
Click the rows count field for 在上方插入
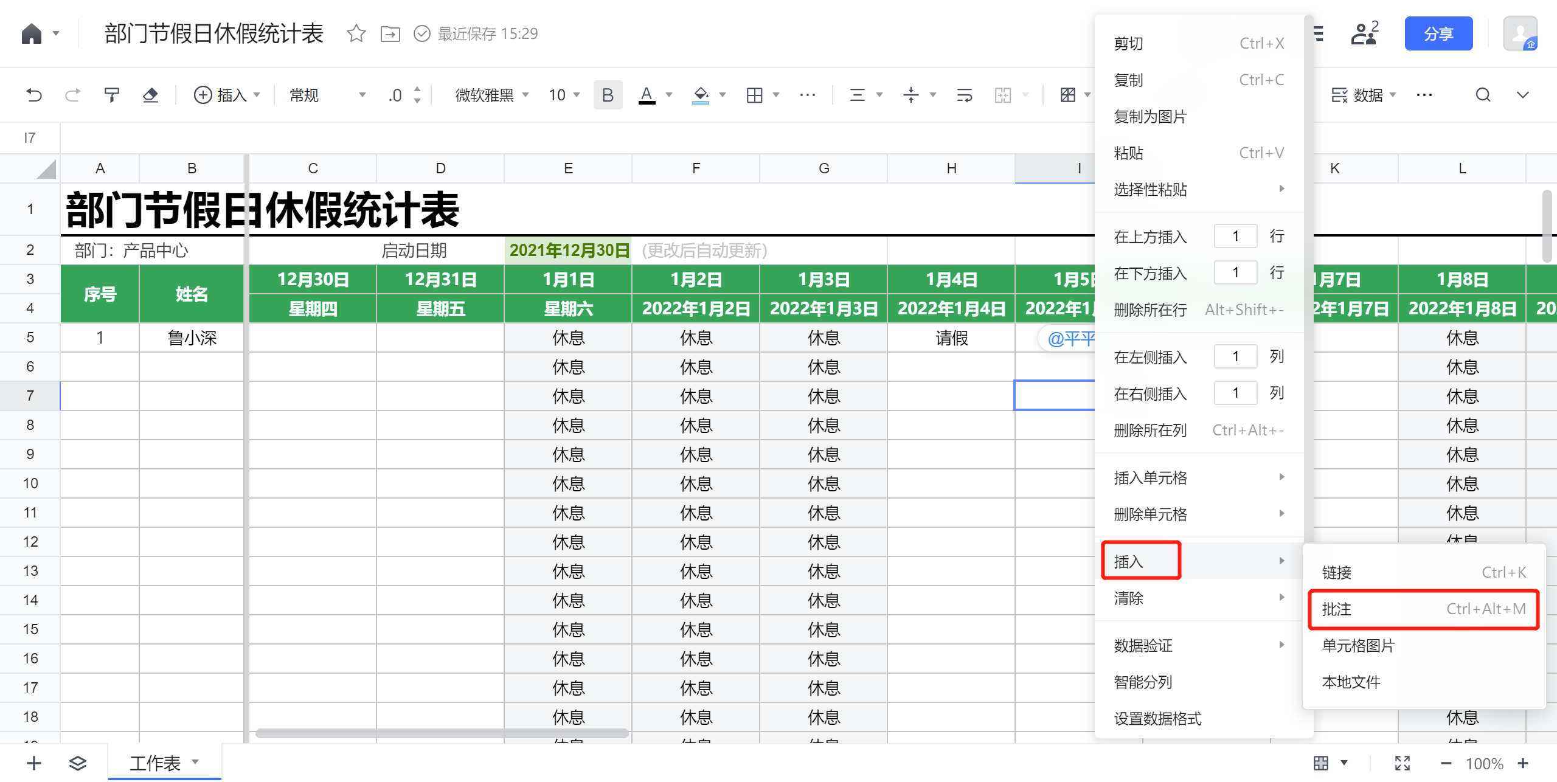click(1235, 236)
